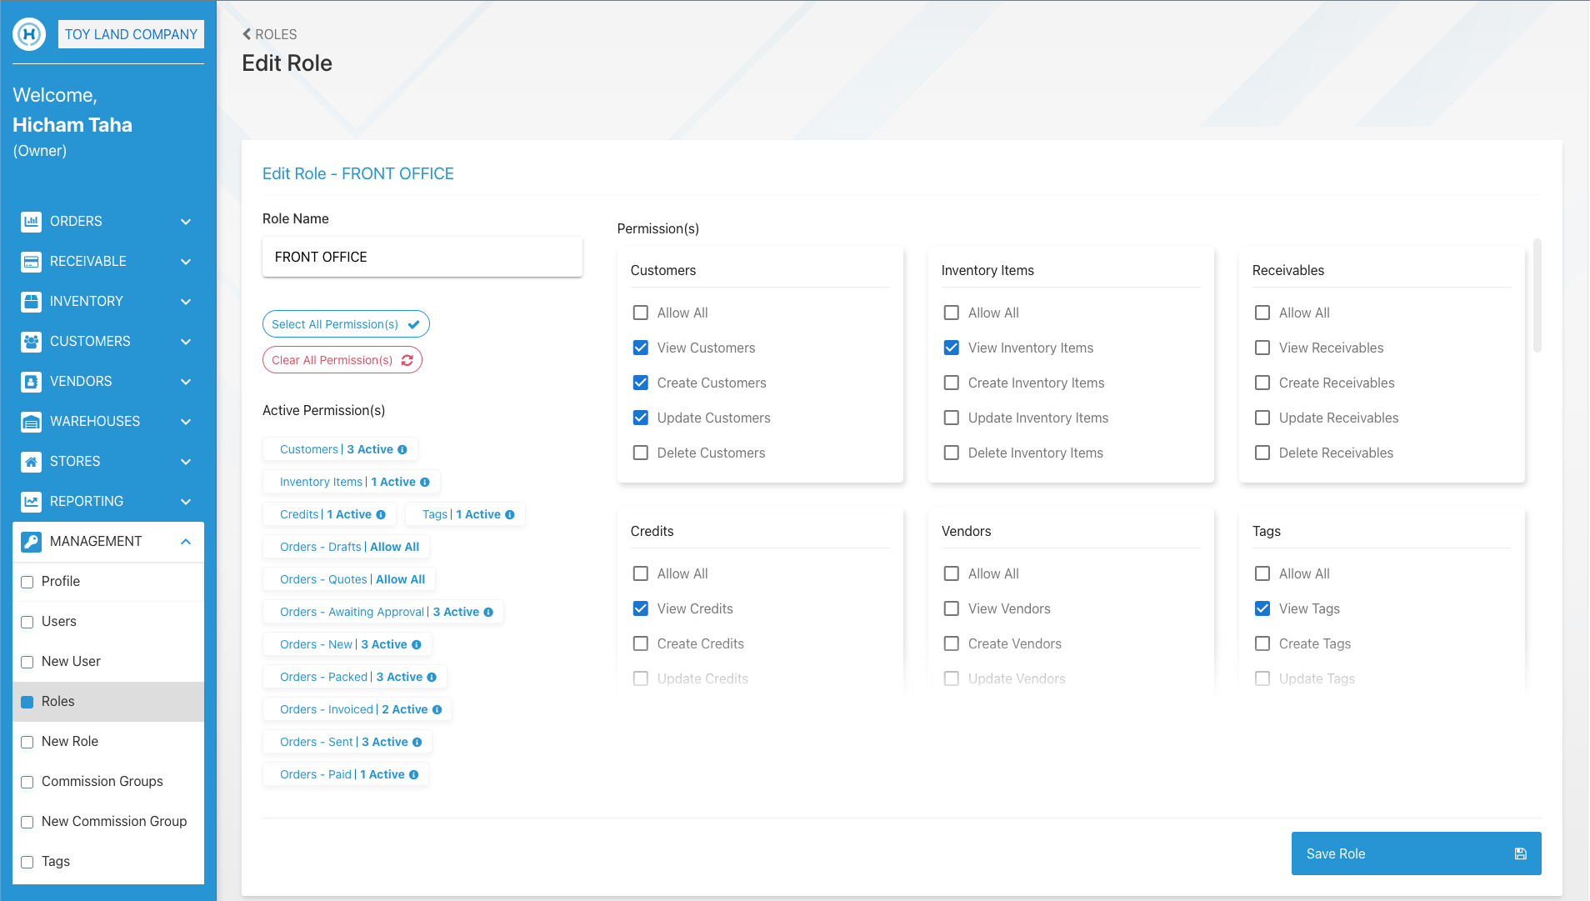Click info icon on Orders - Sent chip
Viewport: 1590px width, 901px height.
tap(417, 742)
